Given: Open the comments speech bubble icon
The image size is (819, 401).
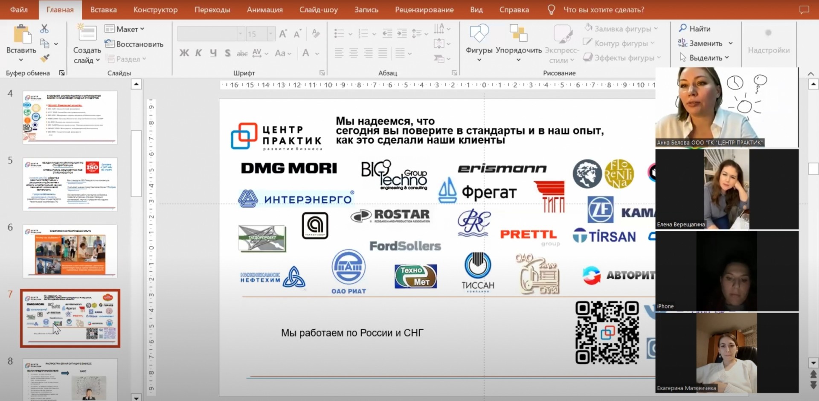Looking at the screenshot, I should pyautogui.click(x=804, y=9).
